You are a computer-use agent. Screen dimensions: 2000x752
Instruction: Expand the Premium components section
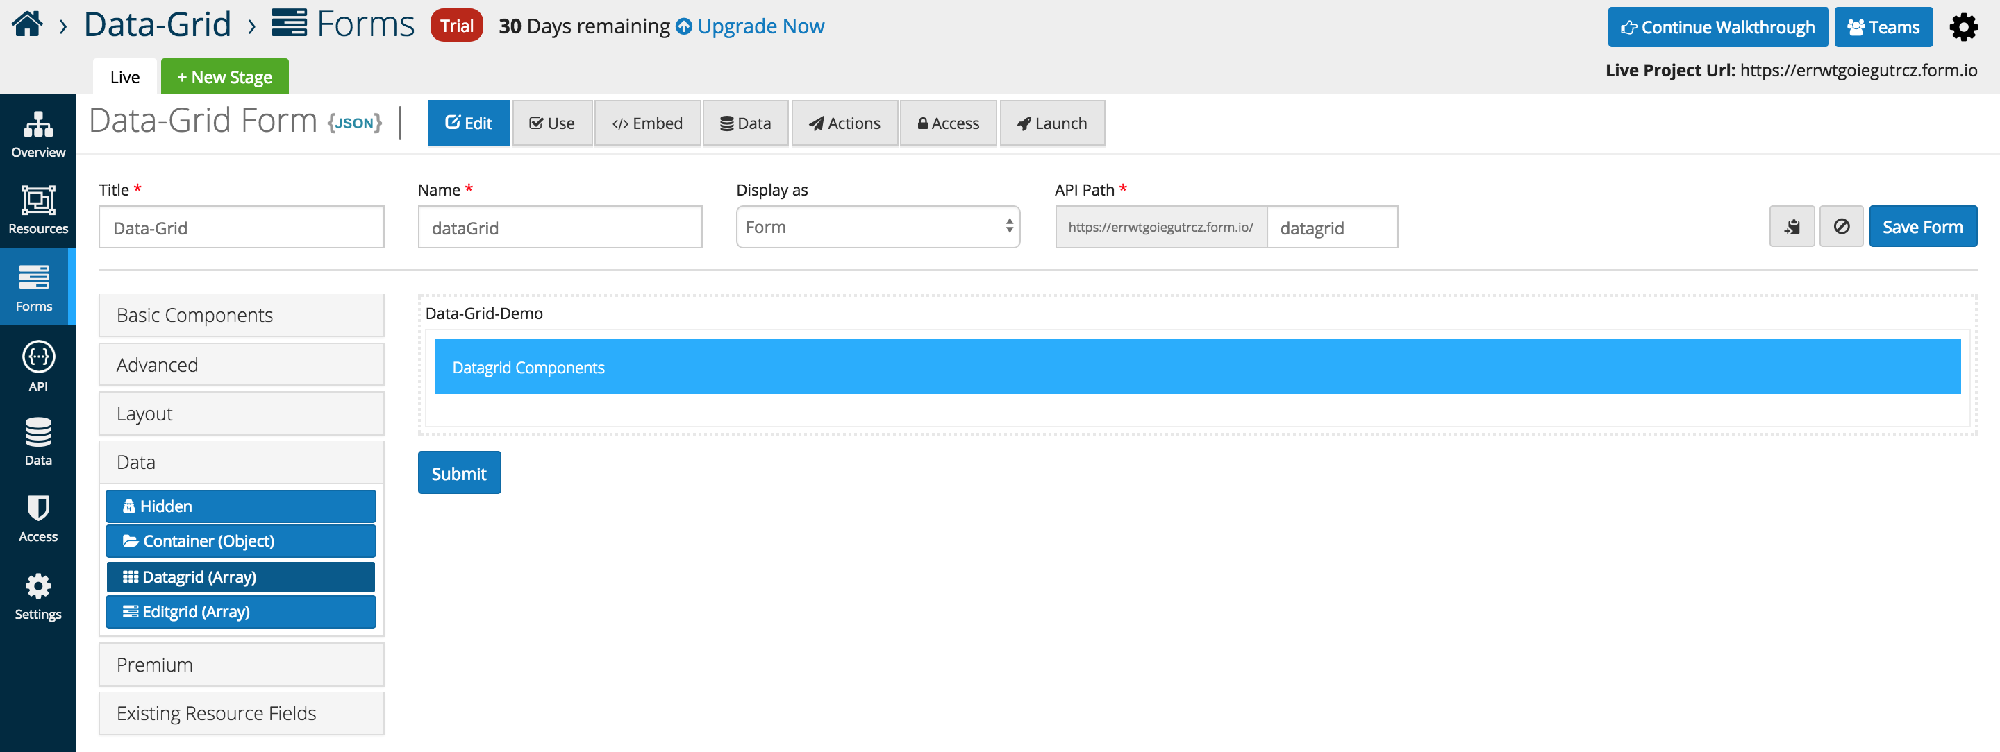pos(241,664)
